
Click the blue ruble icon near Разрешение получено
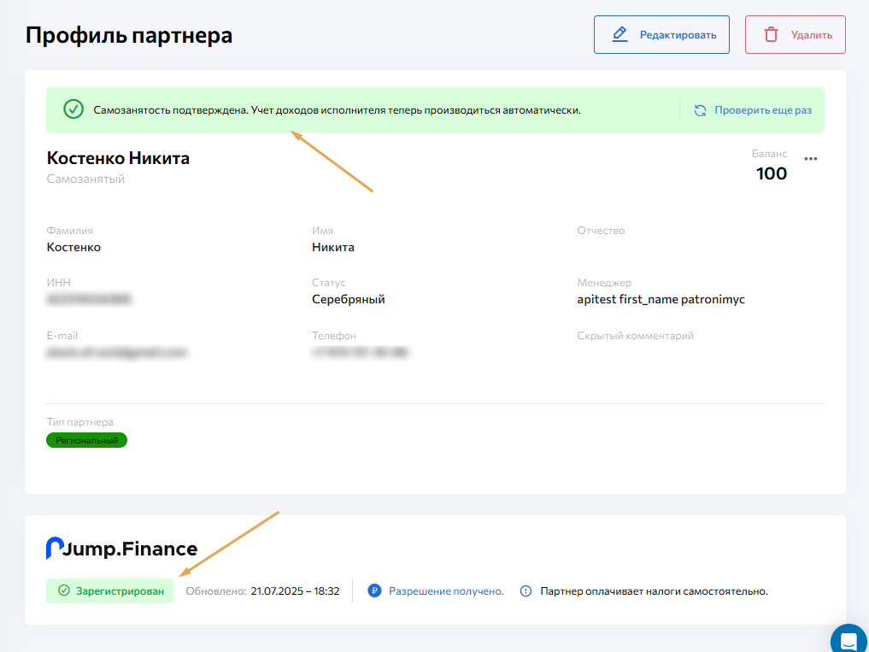coord(374,590)
